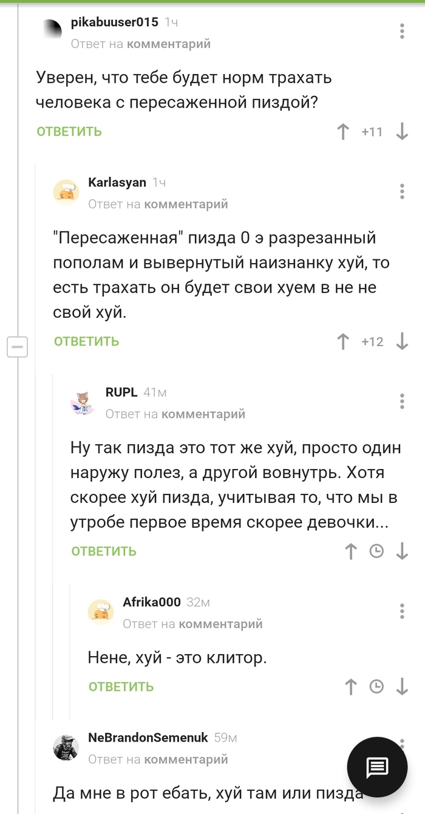
Task: Collapse the comment thread with minus box
Action: point(17,347)
